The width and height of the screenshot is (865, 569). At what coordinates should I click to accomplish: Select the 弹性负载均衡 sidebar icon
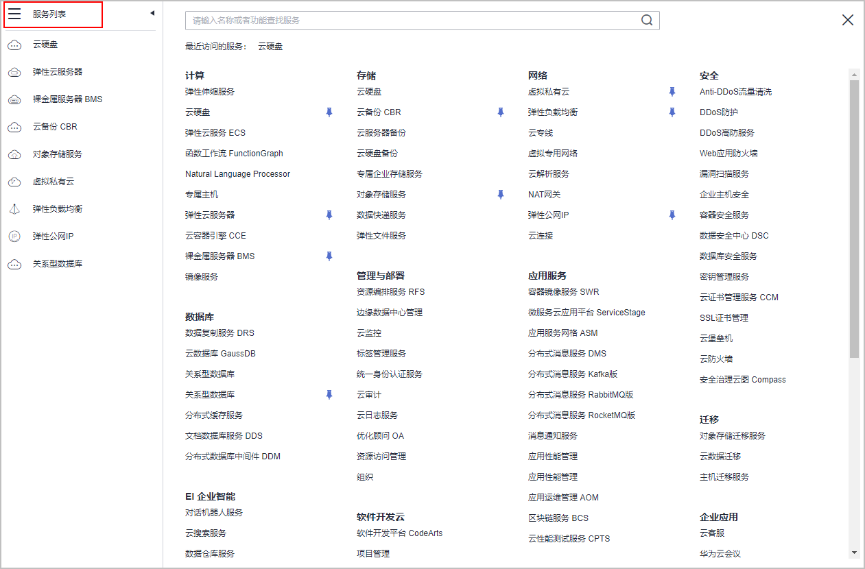(15, 208)
